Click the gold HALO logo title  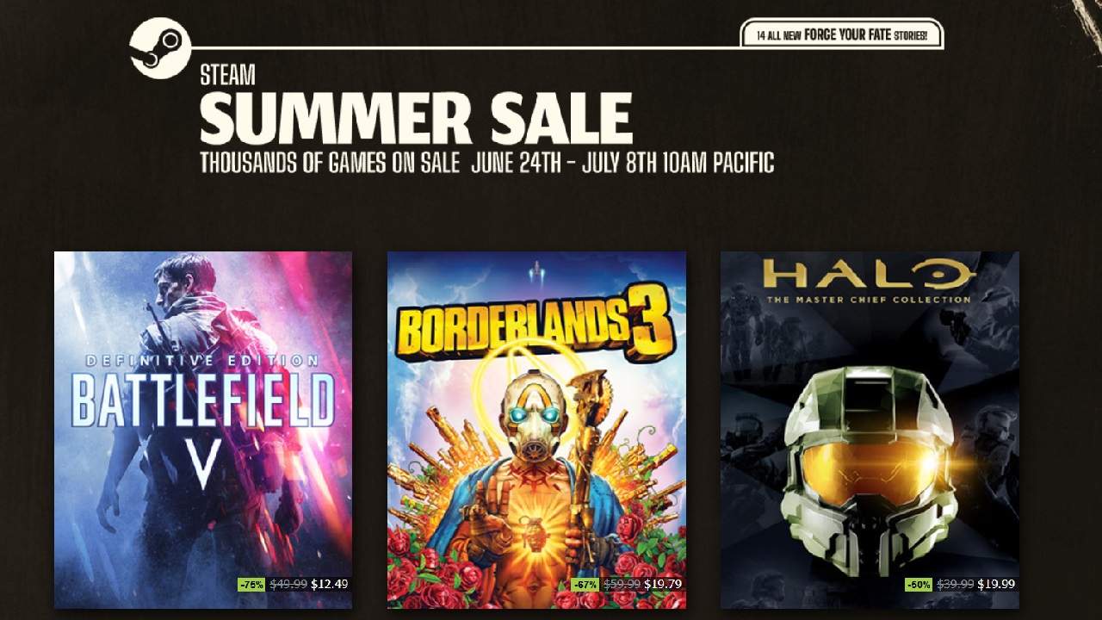click(x=870, y=275)
